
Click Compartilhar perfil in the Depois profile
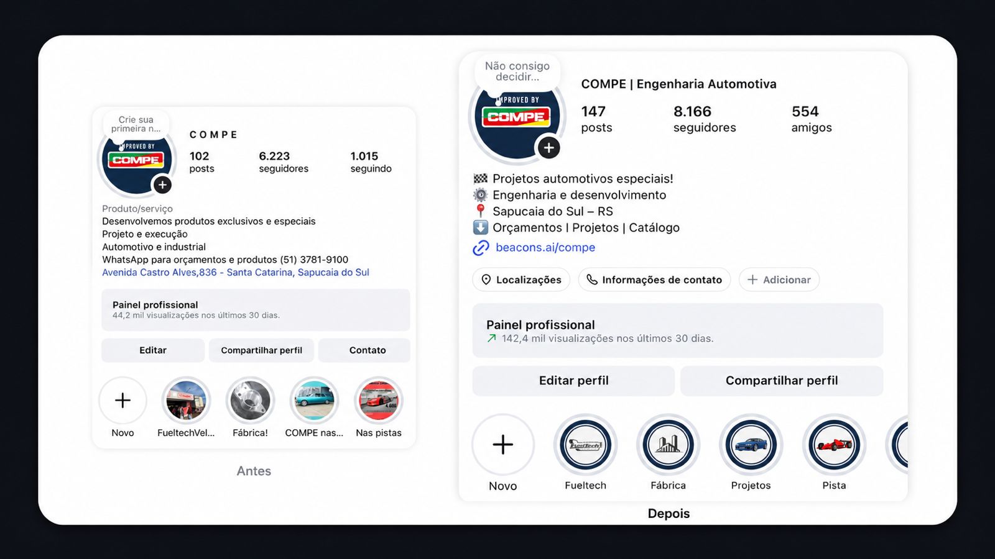point(782,381)
